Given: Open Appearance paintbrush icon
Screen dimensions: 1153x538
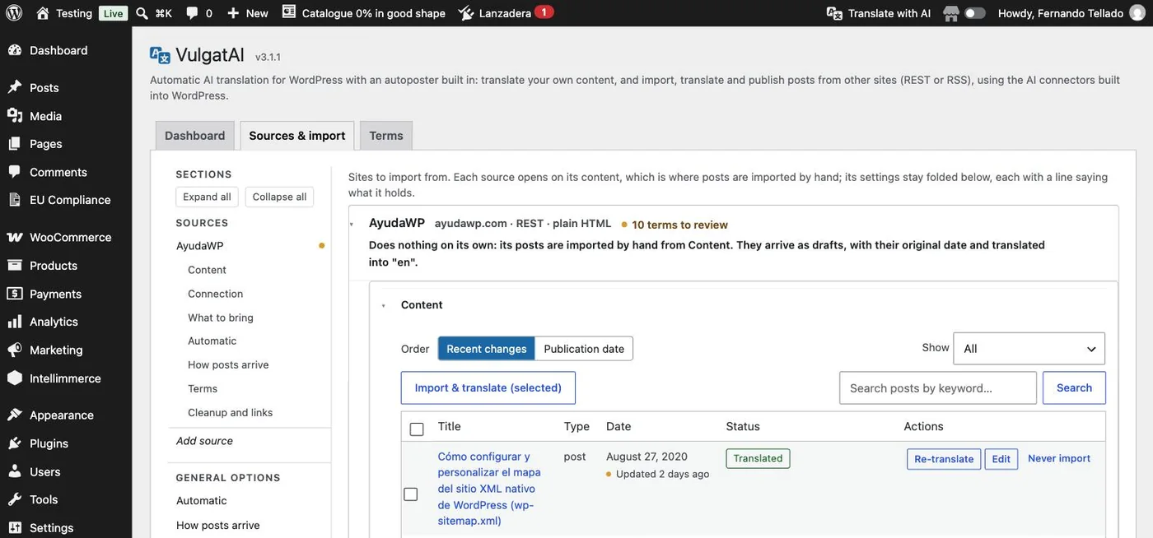Looking at the screenshot, I should [x=15, y=415].
